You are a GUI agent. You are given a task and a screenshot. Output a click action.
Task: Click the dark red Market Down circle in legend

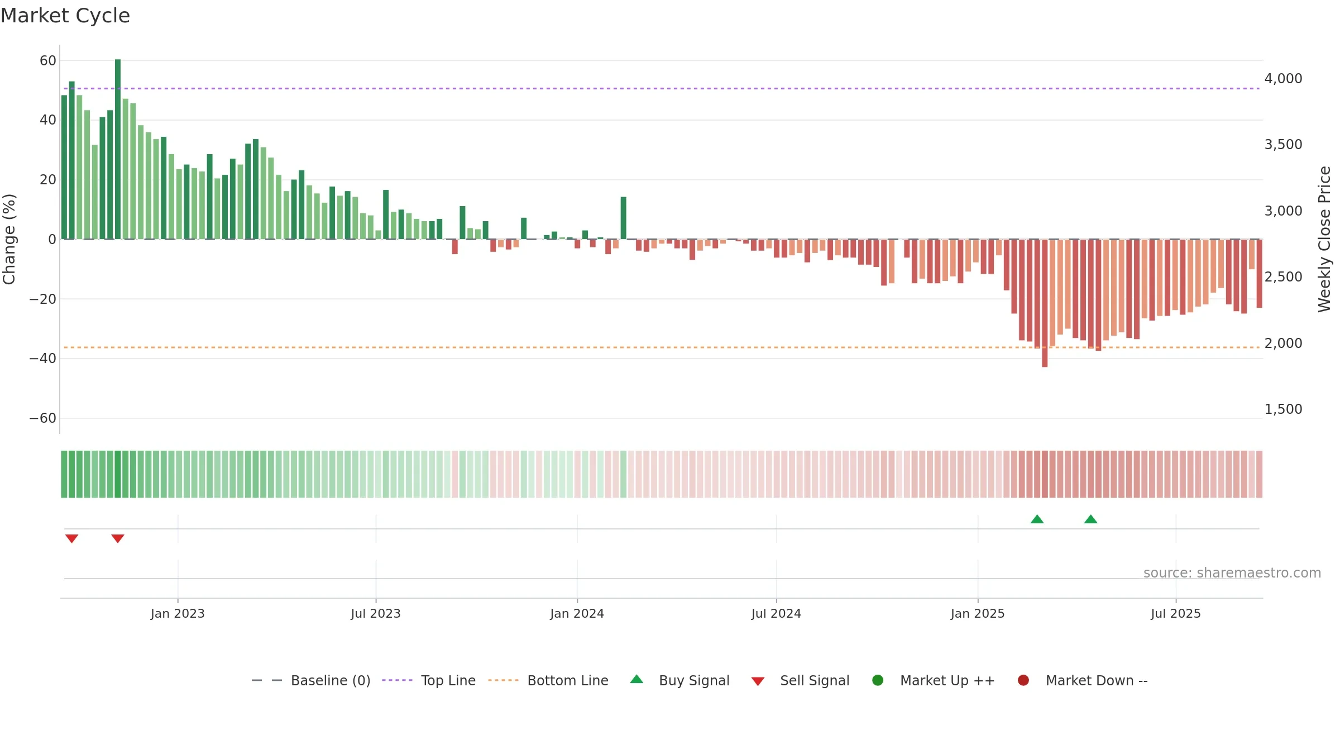[x=1023, y=680]
